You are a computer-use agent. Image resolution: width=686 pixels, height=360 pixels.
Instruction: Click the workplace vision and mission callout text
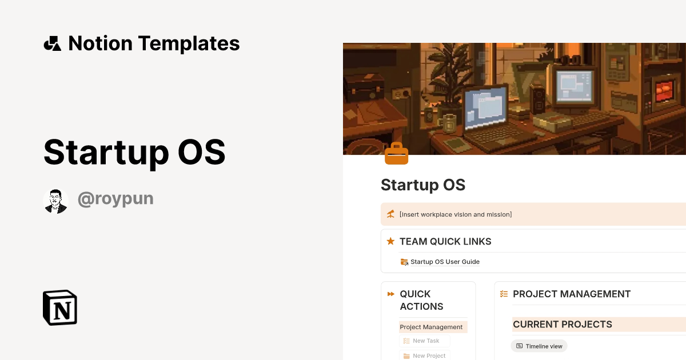(x=456, y=214)
